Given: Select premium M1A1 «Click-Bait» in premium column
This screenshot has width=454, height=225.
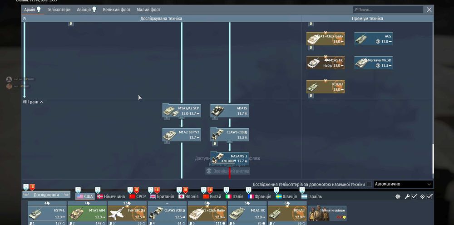Looking at the screenshot, I should click(326, 39).
